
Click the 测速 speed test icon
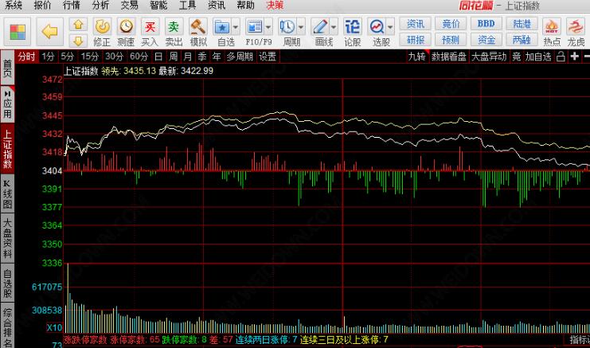(x=126, y=31)
